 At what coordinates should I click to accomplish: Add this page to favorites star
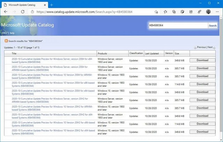coord(156,12)
